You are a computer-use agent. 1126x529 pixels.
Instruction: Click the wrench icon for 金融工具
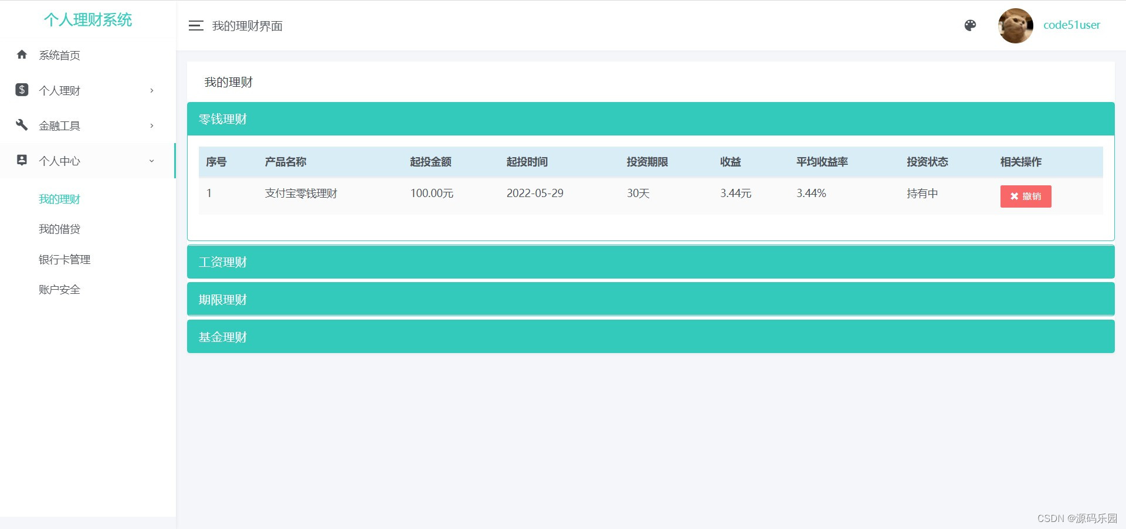[22, 125]
